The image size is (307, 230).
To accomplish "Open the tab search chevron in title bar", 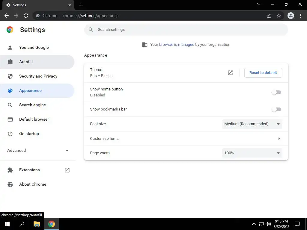I will point(259,4).
